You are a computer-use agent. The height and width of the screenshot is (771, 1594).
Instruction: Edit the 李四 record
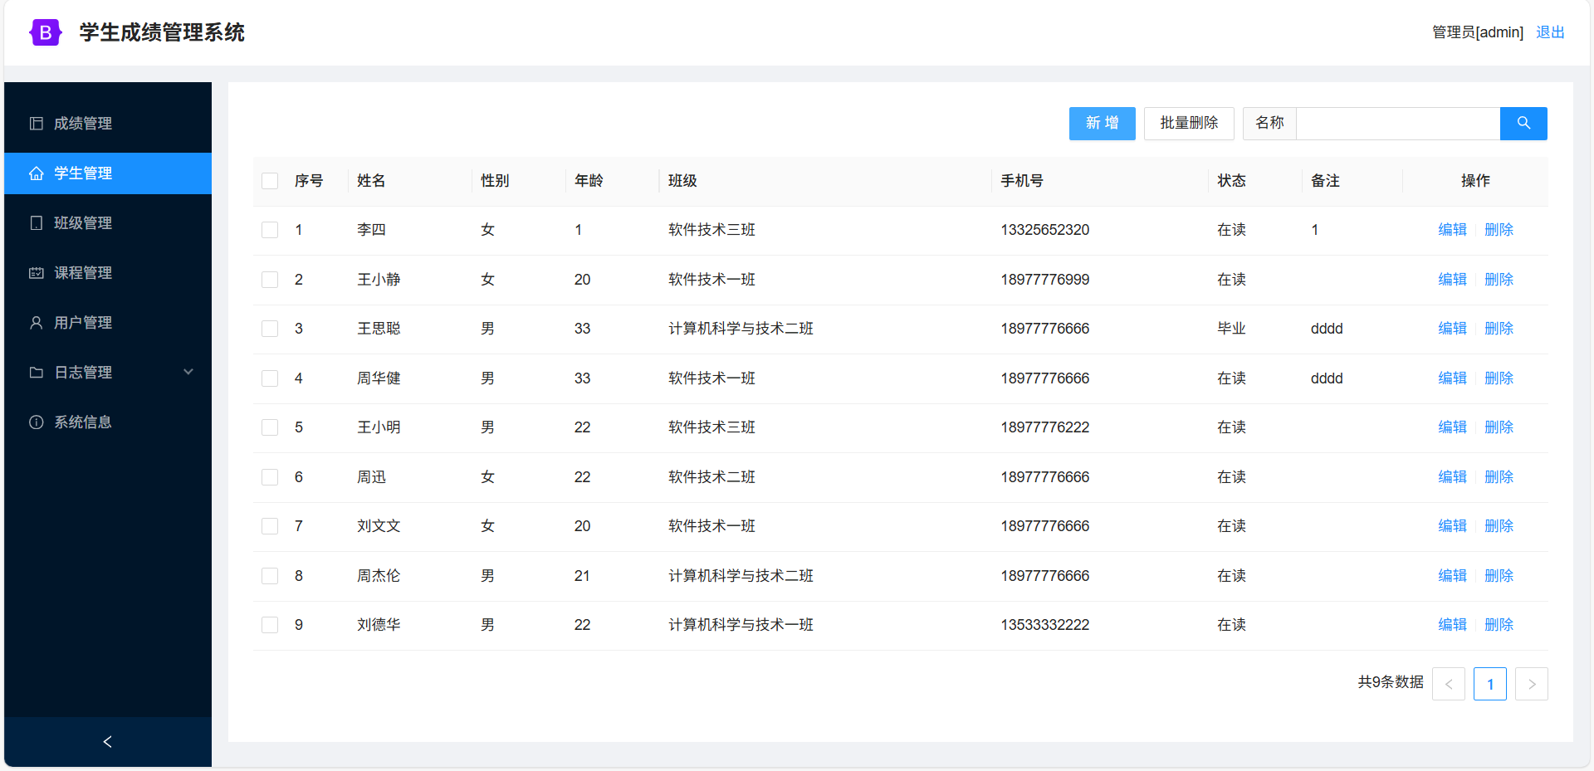click(x=1452, y=230)
